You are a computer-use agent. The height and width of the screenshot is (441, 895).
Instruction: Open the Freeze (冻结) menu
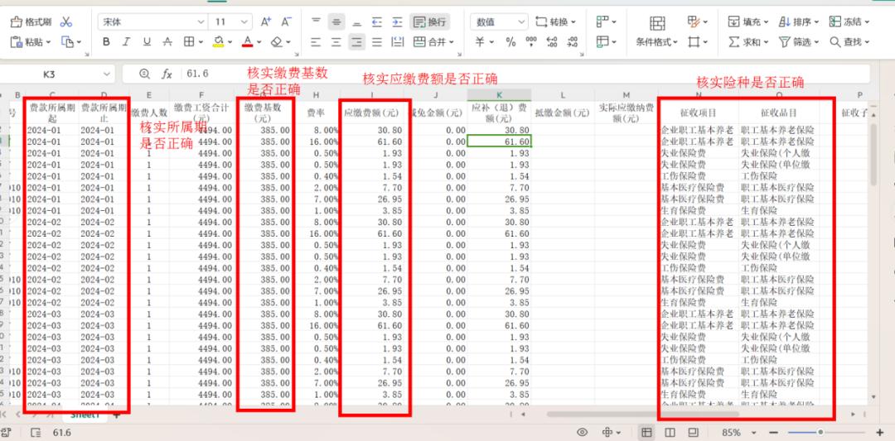[x=849, y=22]
